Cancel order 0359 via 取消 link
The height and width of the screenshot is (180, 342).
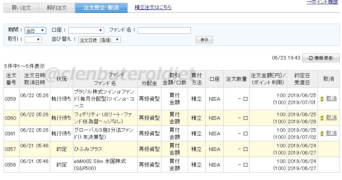pyautogui.click(x=331, y=99)
